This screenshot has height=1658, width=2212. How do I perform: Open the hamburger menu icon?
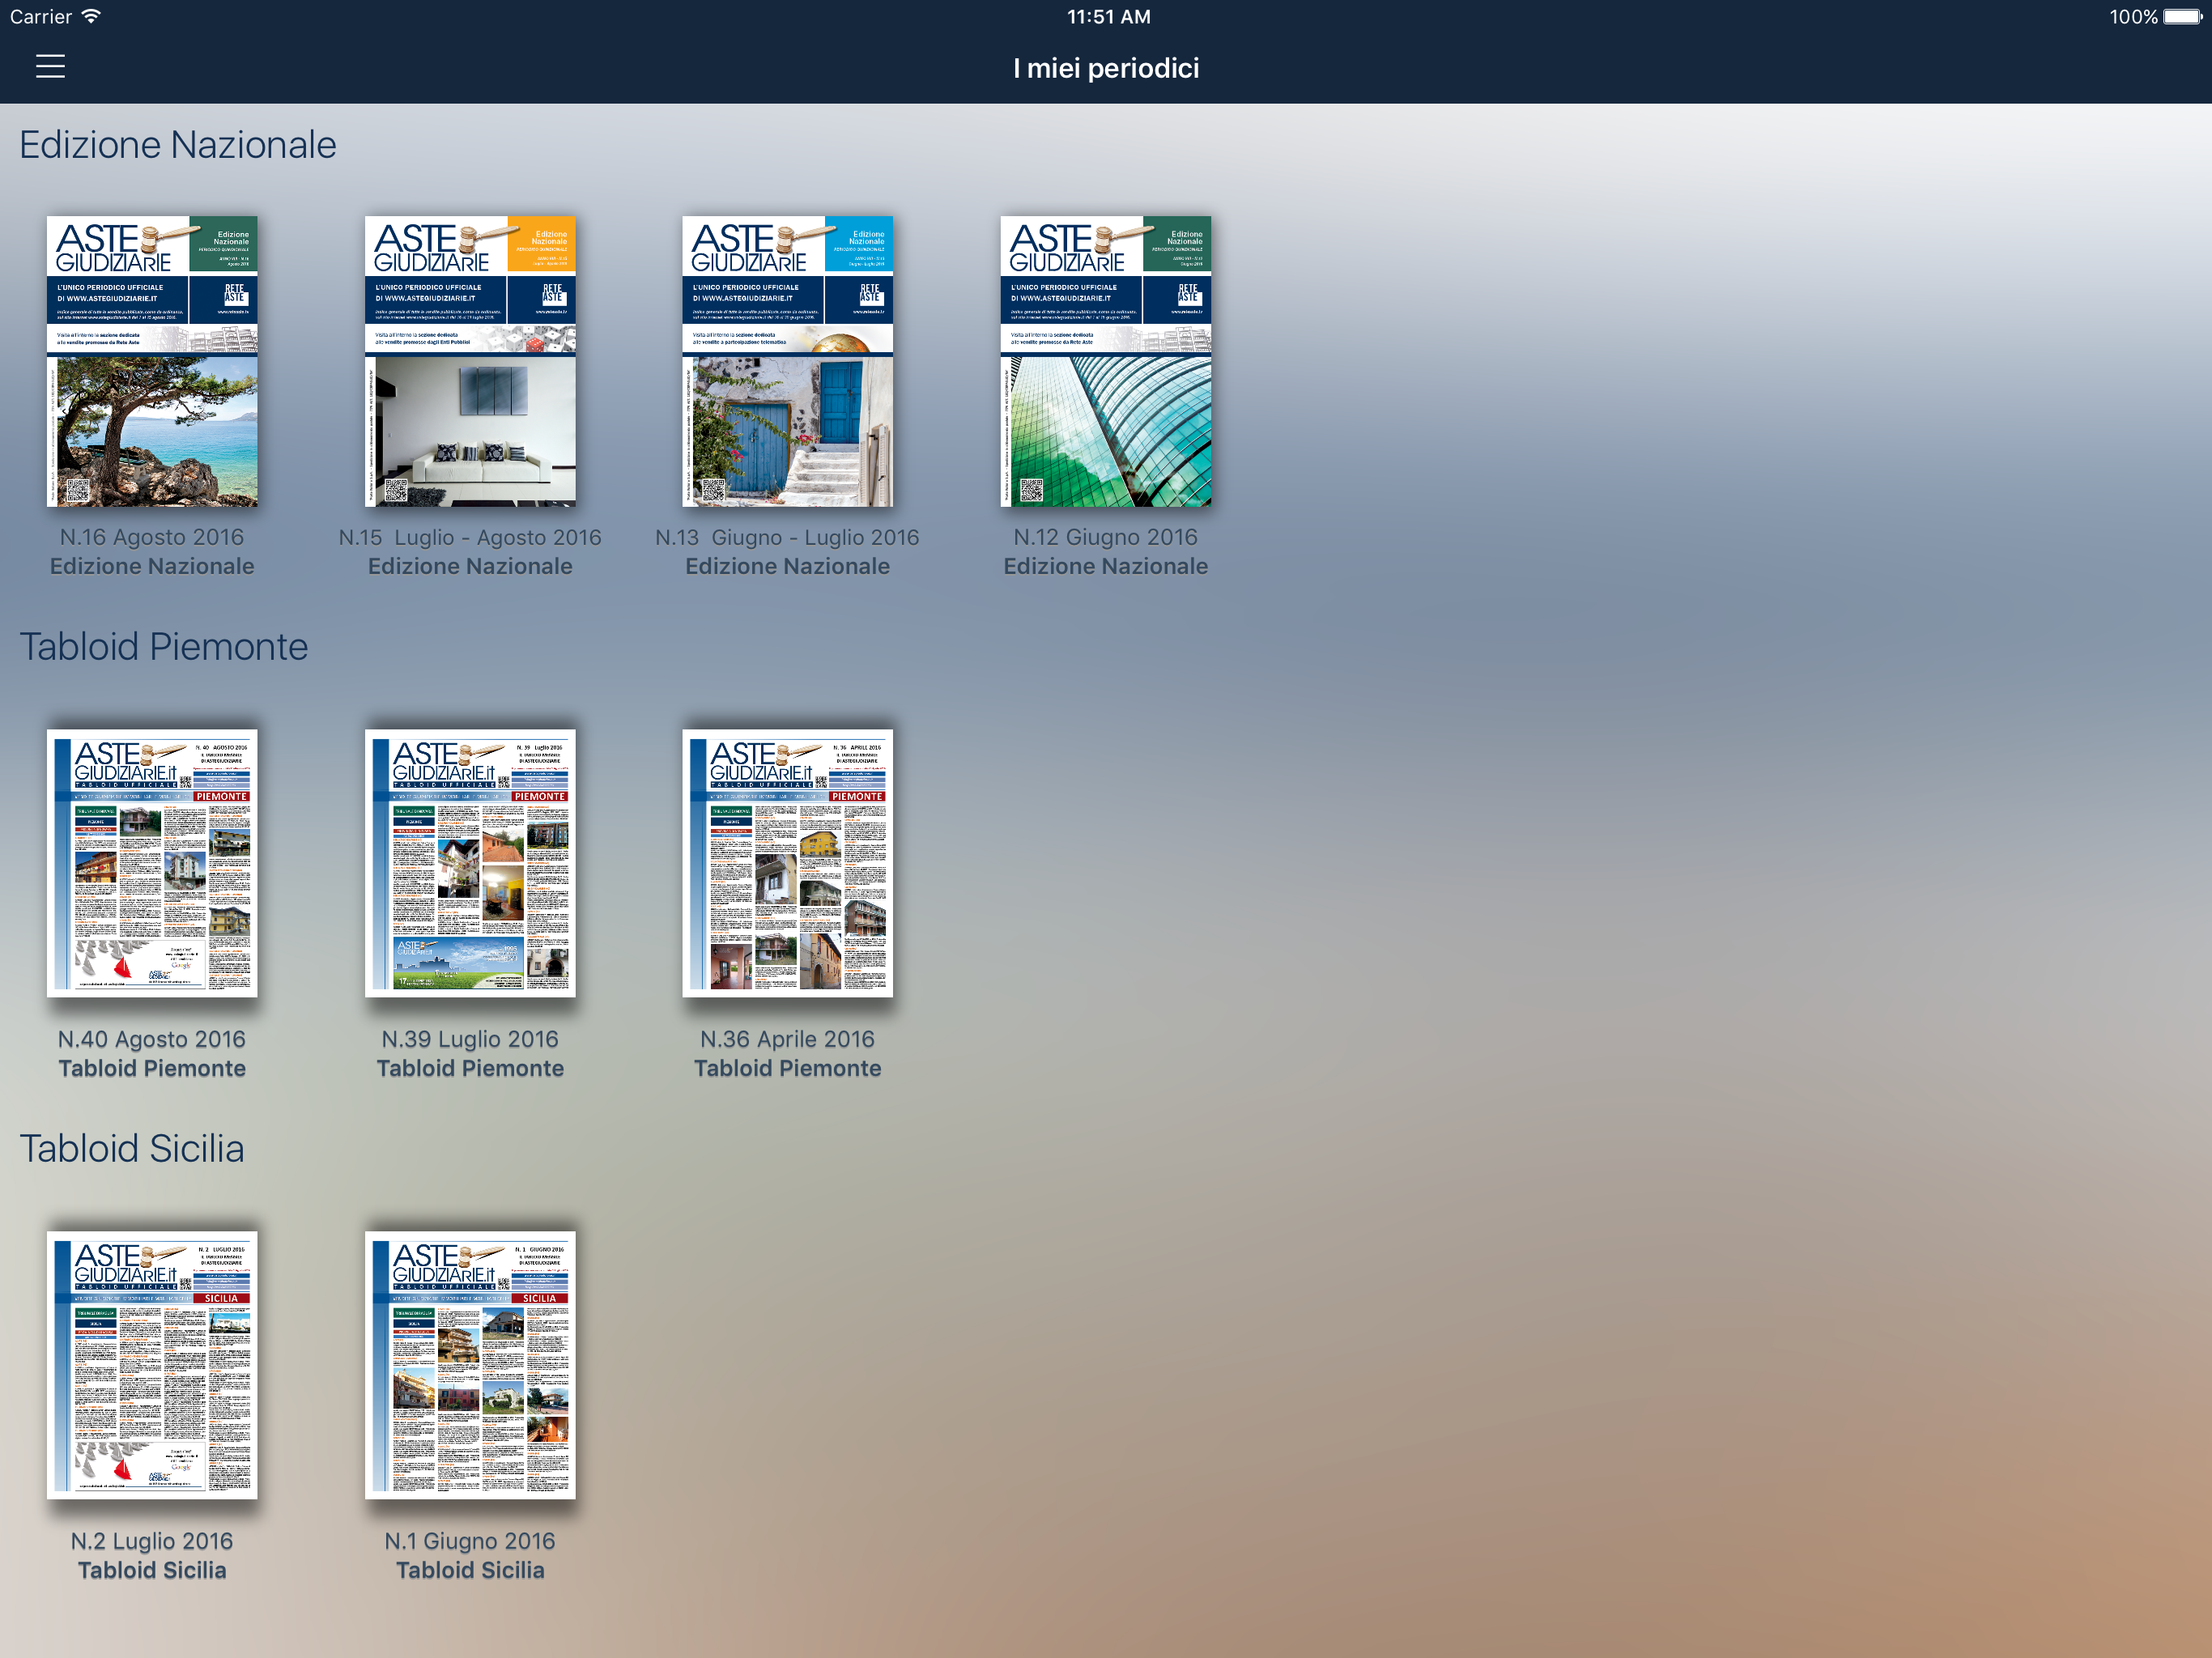pos(50,67)
